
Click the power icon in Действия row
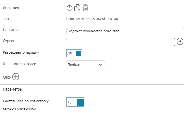(x=69, y=8)
